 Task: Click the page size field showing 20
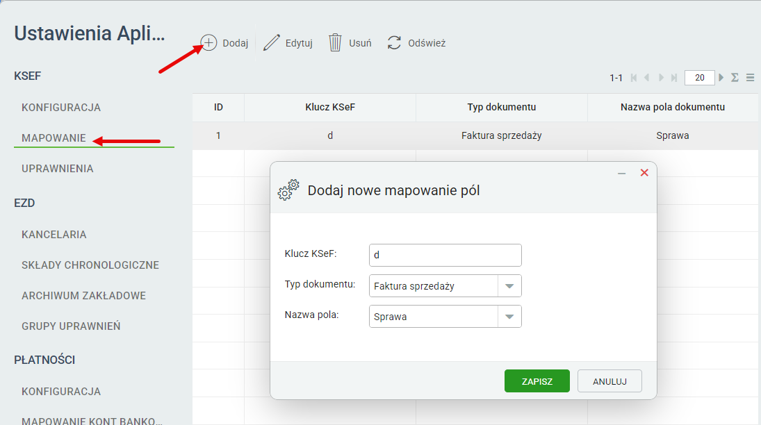[x=699, y=78]
